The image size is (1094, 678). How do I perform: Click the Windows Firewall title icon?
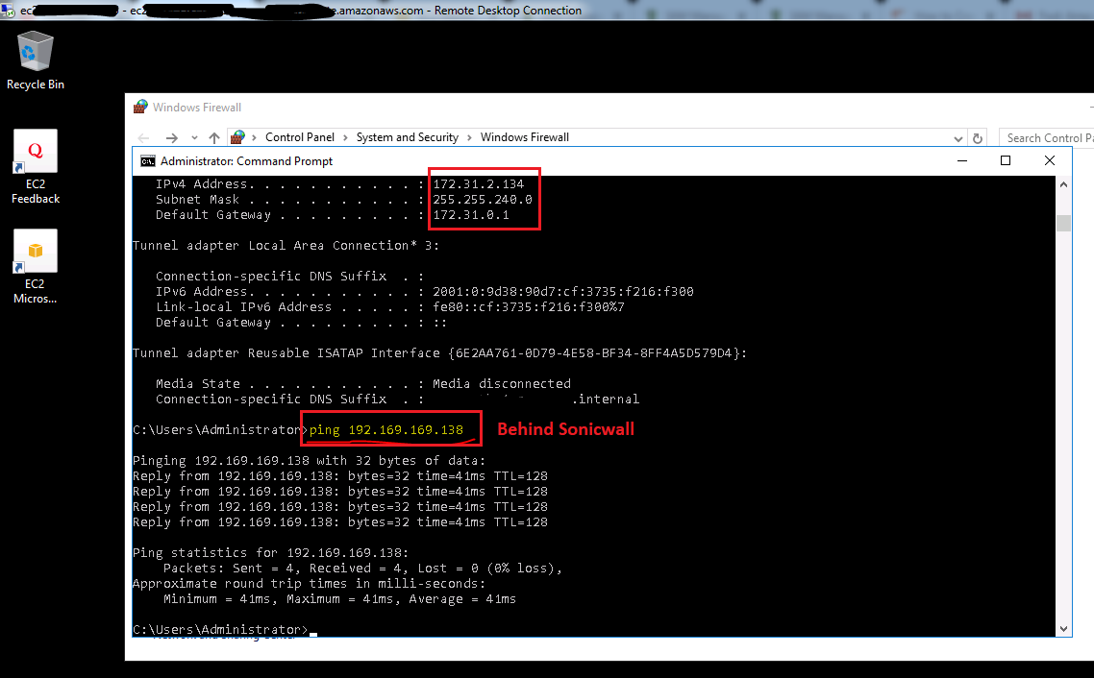coord(141,108)
